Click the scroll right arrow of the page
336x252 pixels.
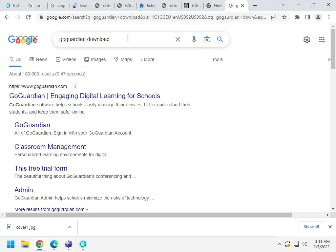coord(328,215)
